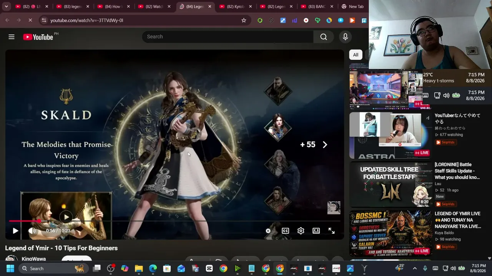View site information in address bar

pyautogui.click(x=44, y=20)
